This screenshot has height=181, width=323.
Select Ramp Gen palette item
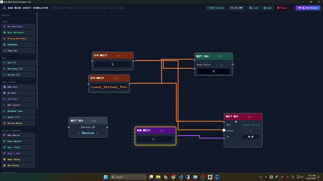click(x=18, y=51)
